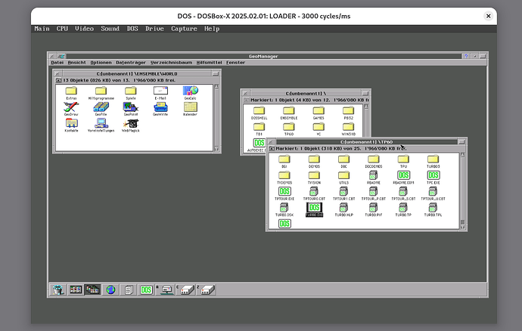Select TPC.EXE in TP60 window
Viewport: 522px width, 331px height.
(433, 178)
